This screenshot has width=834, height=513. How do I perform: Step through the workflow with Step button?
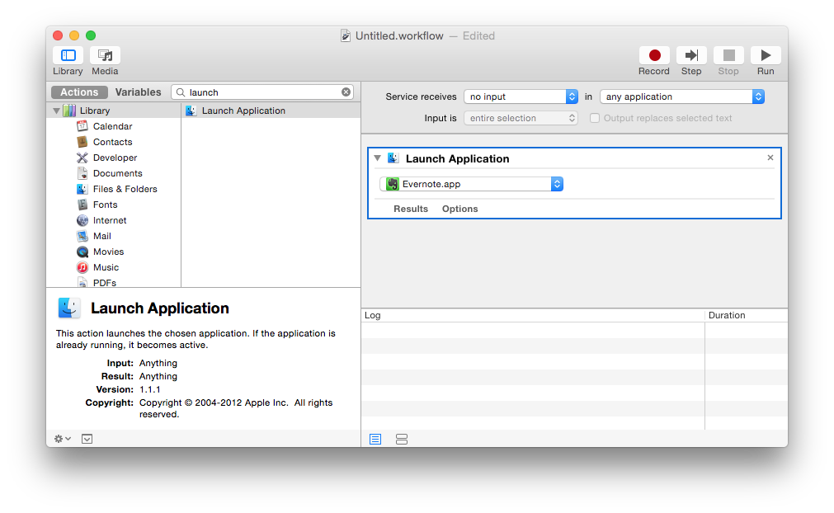coord(691,55)
